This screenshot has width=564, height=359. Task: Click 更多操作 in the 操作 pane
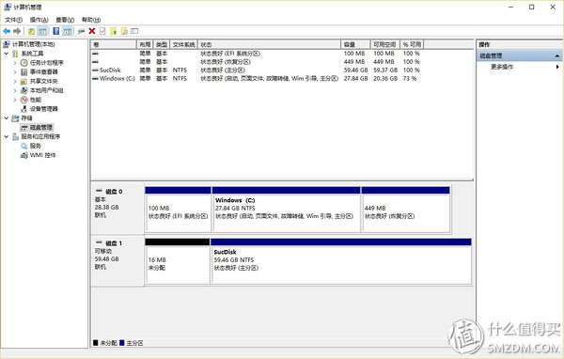tap(502, 67)
